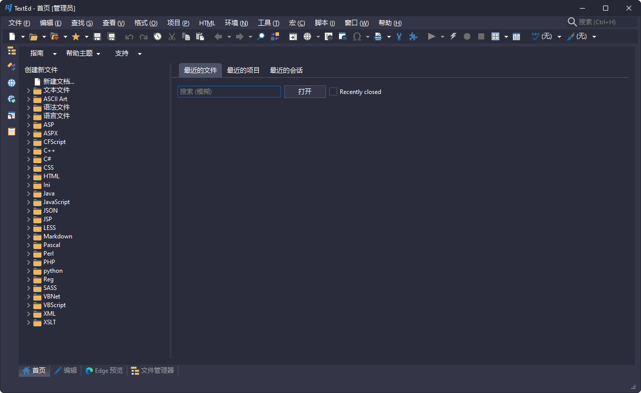641x393 pixels.
Task: Open the favorites star icon
Action: click(x=76, y=36)
